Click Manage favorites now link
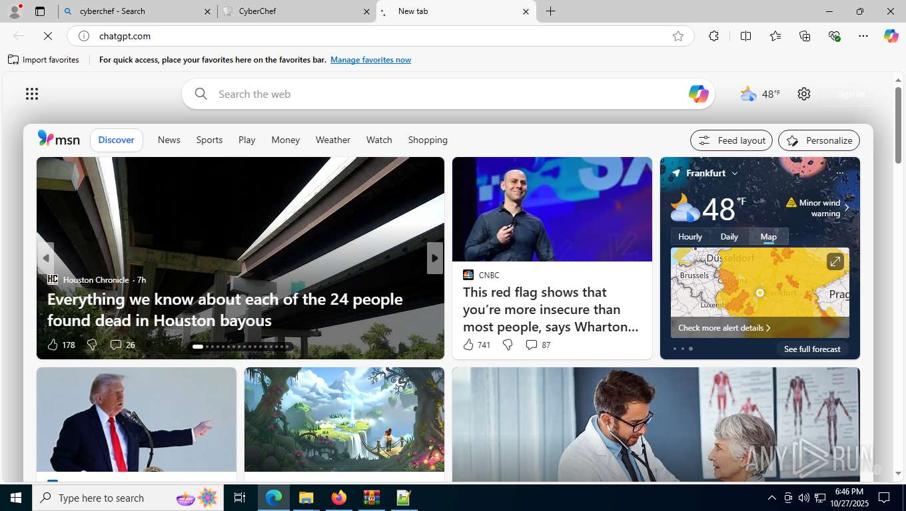Image resolution: width=906 pixels, height=511 pixels. [370, 60]
